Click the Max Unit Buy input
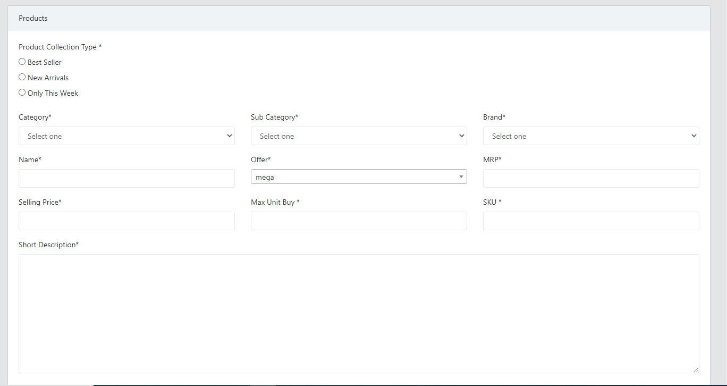This screenshot has height=386, width=727. point(359,221)
